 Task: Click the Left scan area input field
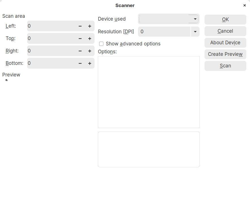click(51, 26)
